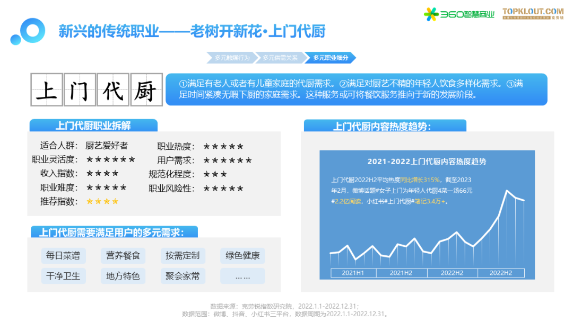Viewport: 573px width, 322px height.
Task: Click the 每日菜谱 tag button
Action: point(63,256)
